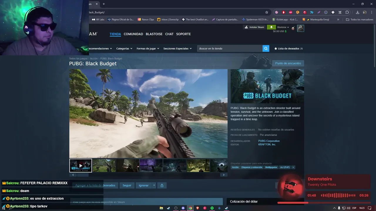
Task: Open the 7TV extension icon
Action: 312,12
